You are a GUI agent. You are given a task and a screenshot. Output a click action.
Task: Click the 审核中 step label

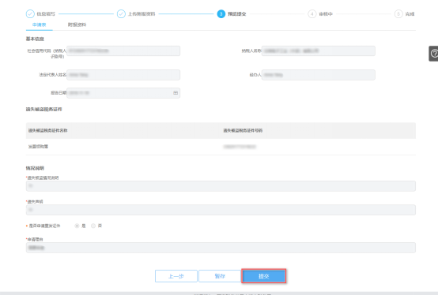[326, 13]
